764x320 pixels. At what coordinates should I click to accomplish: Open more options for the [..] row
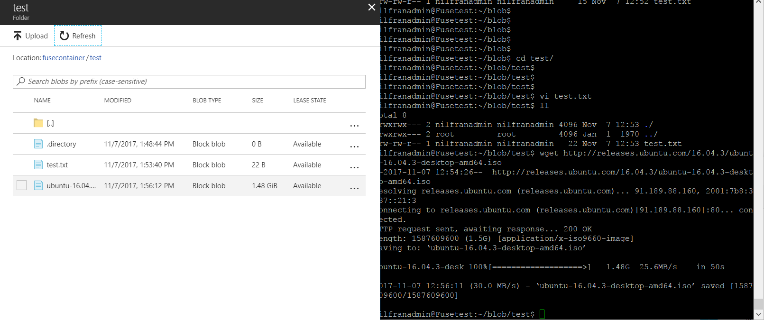coord(354,126)
